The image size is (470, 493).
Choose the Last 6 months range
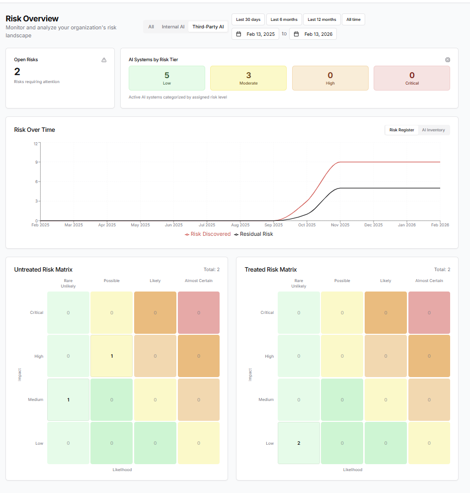point(284,19)
